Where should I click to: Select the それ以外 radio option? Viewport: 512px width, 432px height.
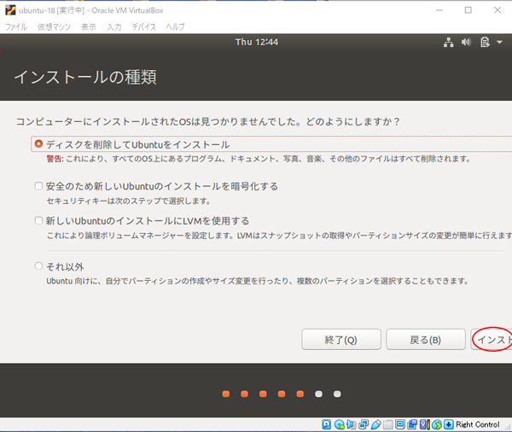(38, 266)
